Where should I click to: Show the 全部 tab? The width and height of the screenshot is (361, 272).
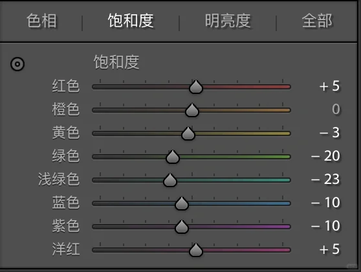point(317,21)
